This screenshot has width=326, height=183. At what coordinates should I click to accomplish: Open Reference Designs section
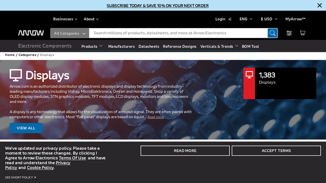(x=179, y=46)
